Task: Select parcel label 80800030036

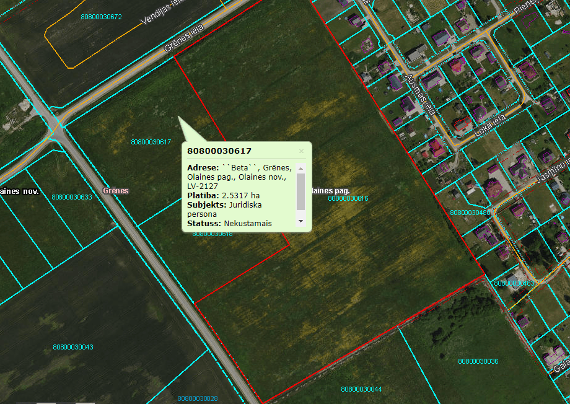Action: click(478, 361)
